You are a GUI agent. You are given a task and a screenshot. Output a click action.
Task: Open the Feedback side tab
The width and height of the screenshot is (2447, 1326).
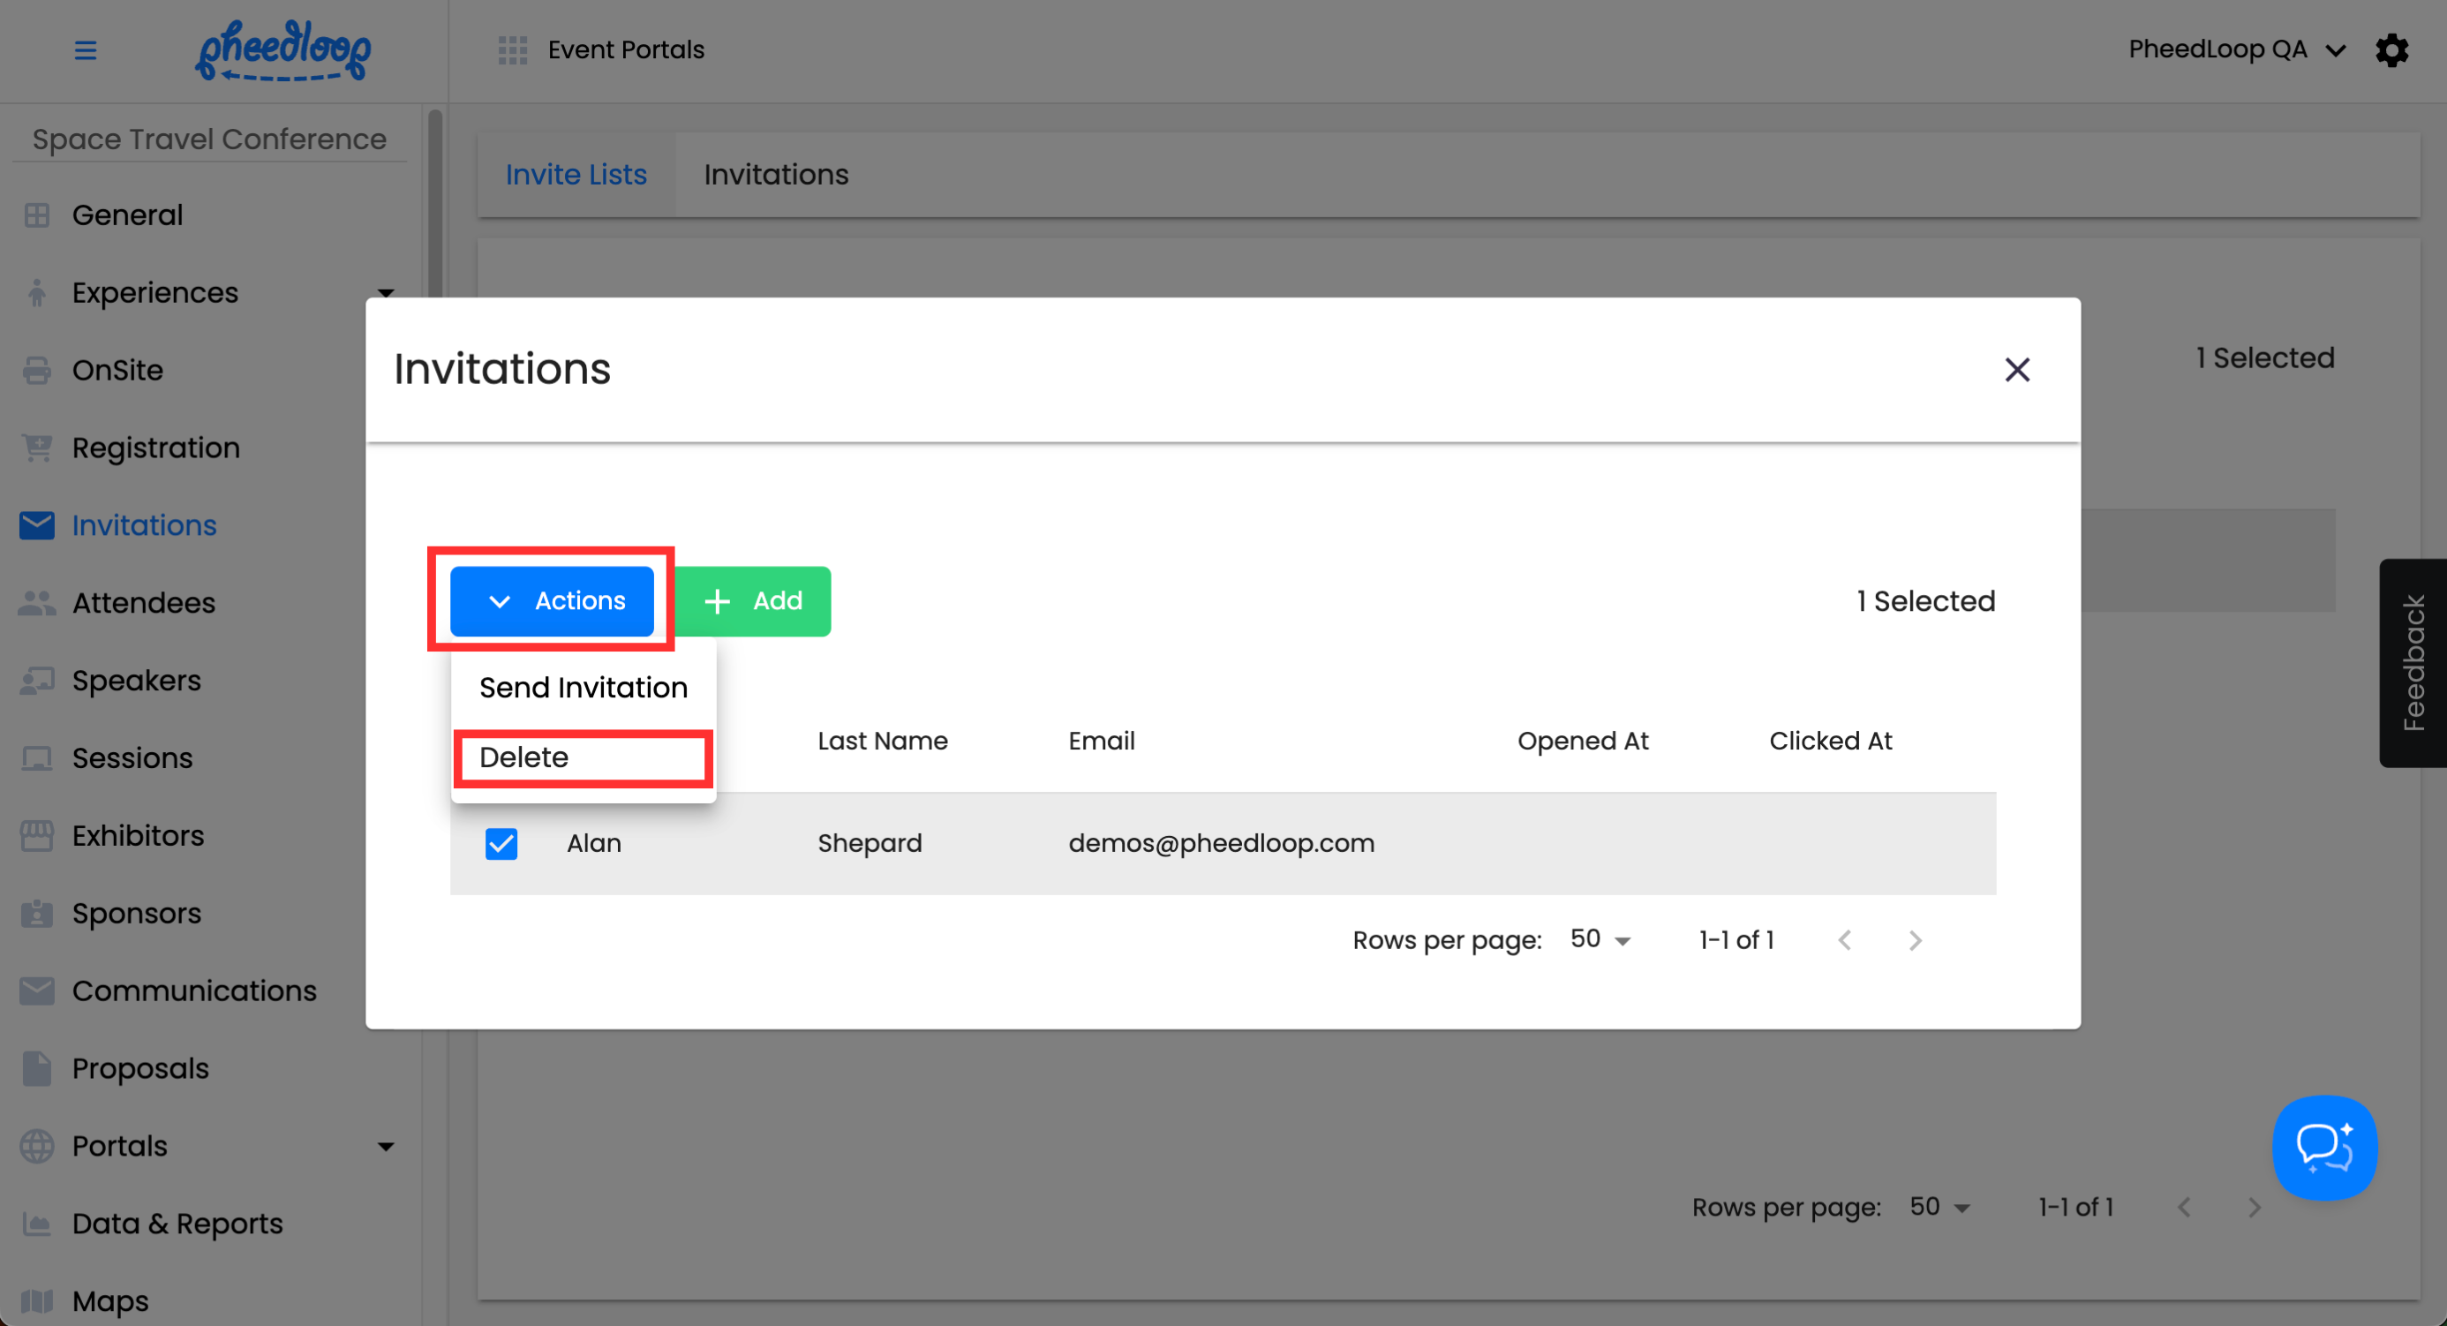point(2413,663)
